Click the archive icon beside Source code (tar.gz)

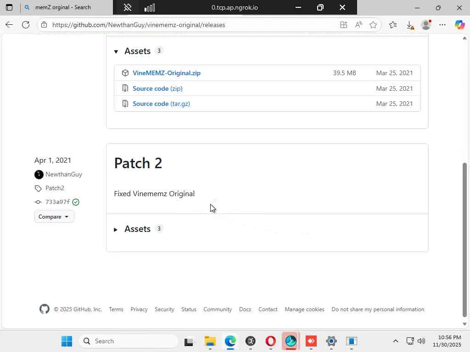pyautogui.click(x=125, y=104)
